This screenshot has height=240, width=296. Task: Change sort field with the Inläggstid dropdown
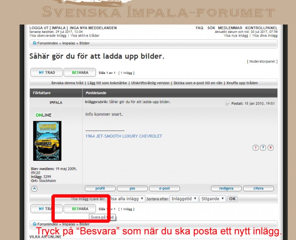(184, 199)
